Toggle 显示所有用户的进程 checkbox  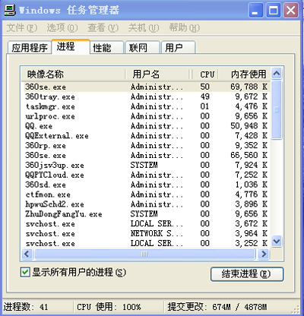point(25,273)
